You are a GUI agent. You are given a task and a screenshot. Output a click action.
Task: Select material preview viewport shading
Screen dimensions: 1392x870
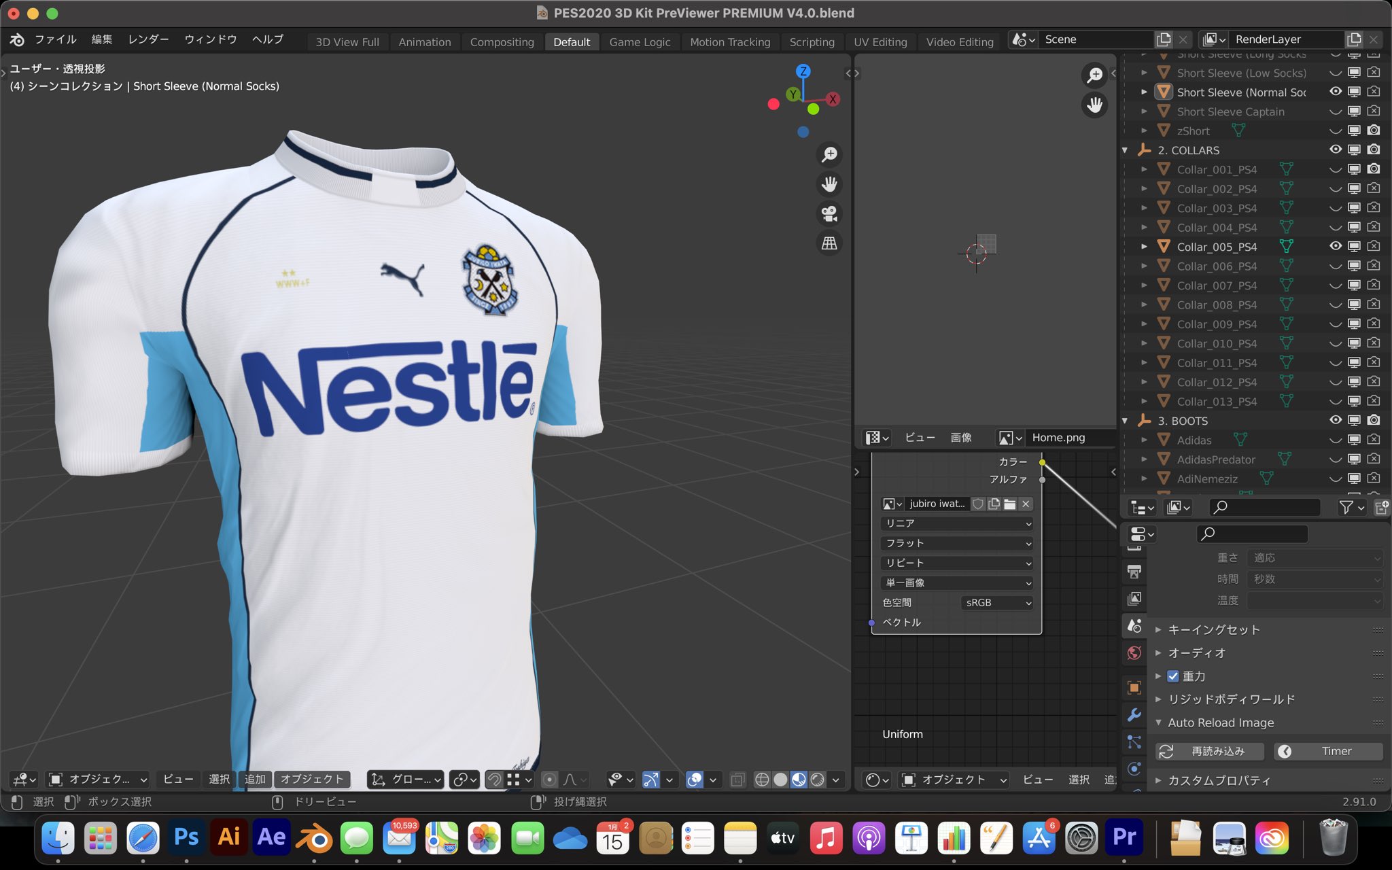coord(799,780)
